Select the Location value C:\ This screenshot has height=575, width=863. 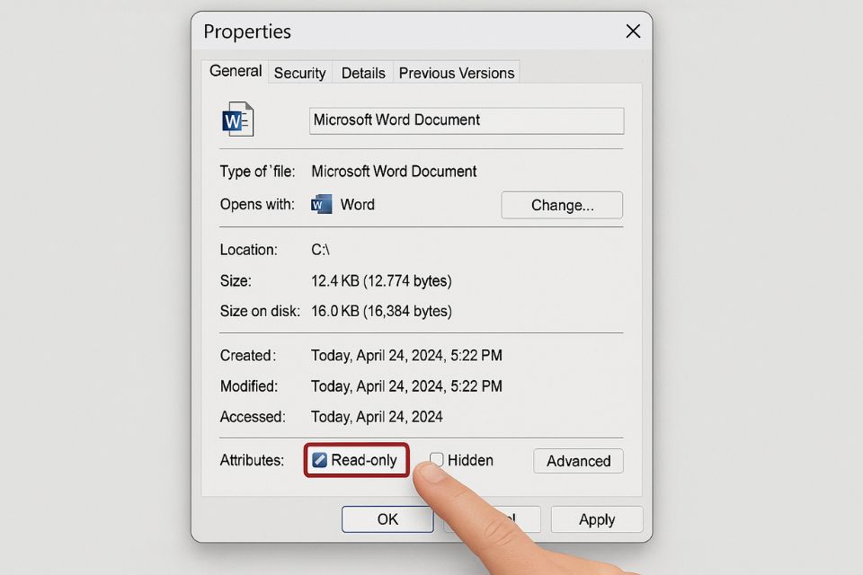321,250
